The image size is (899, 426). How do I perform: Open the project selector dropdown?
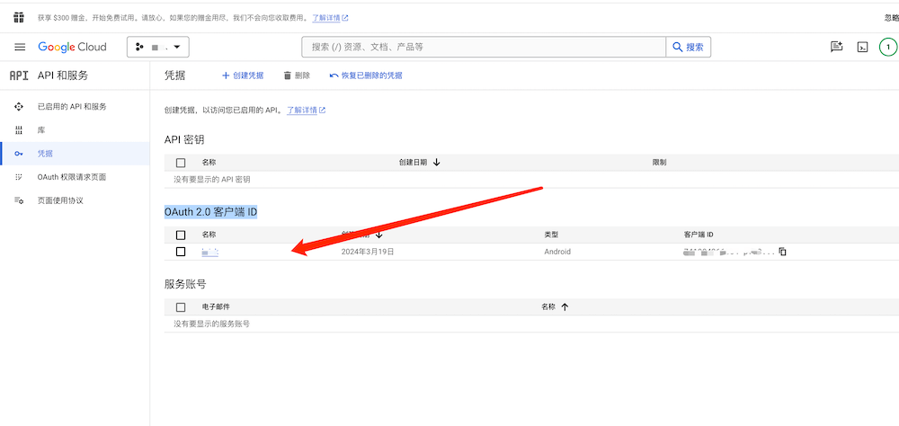(158, 47)
